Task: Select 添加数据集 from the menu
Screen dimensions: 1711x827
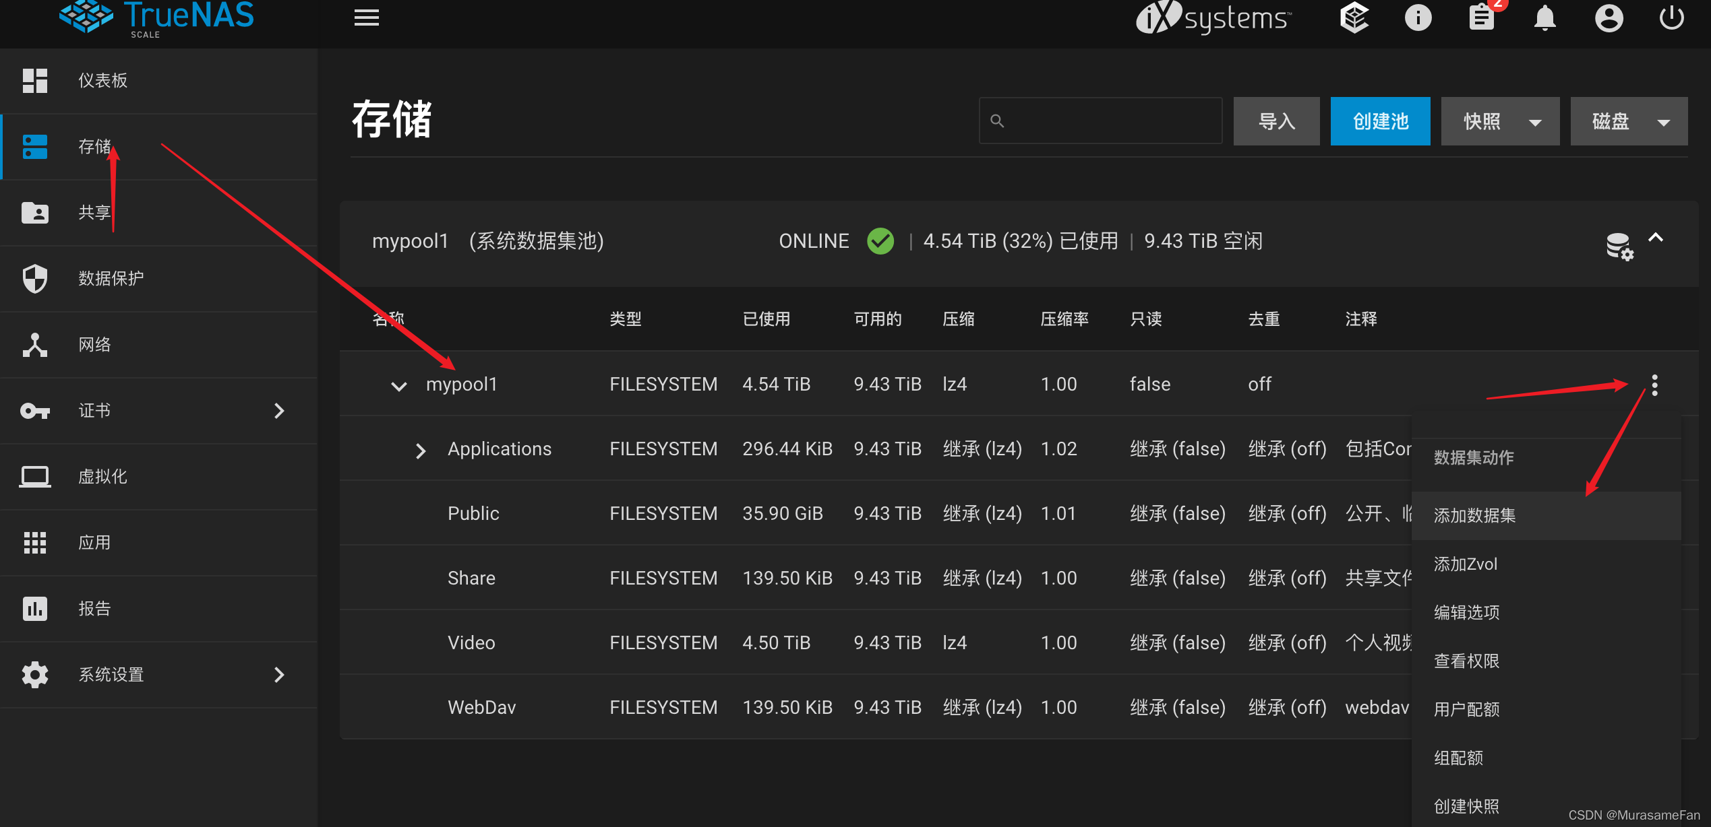Action: pos(1475,516)
